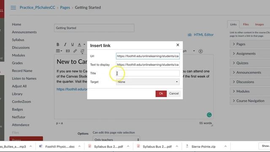Screen dimensions: 270x152
Task: Open Announcements in course menu
Action: coord(24,32)
